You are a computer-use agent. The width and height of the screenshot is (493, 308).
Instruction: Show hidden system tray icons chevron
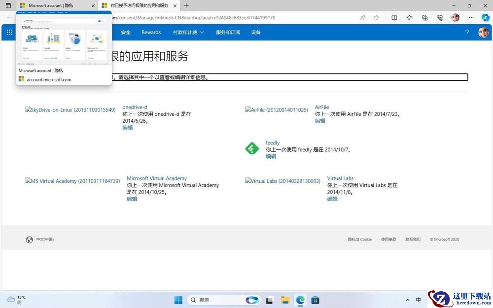pos(408,300)
